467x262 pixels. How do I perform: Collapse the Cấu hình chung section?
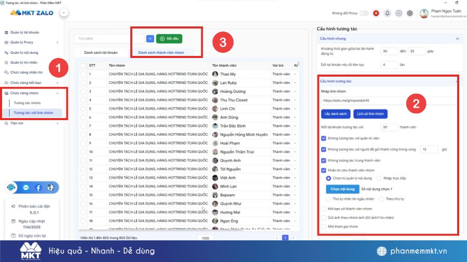point(457,39)
